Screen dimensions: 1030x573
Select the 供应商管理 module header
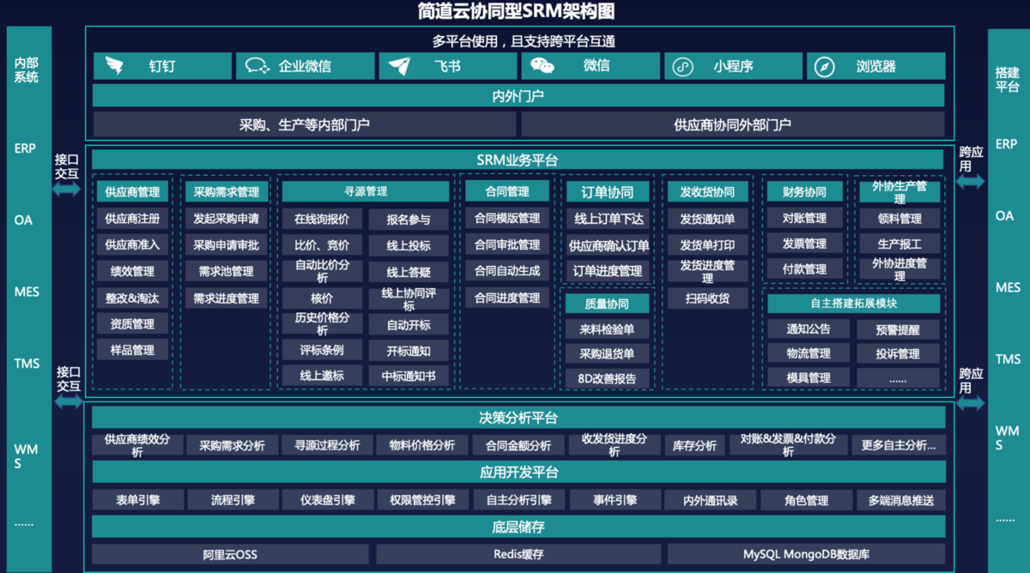point(132,192)
